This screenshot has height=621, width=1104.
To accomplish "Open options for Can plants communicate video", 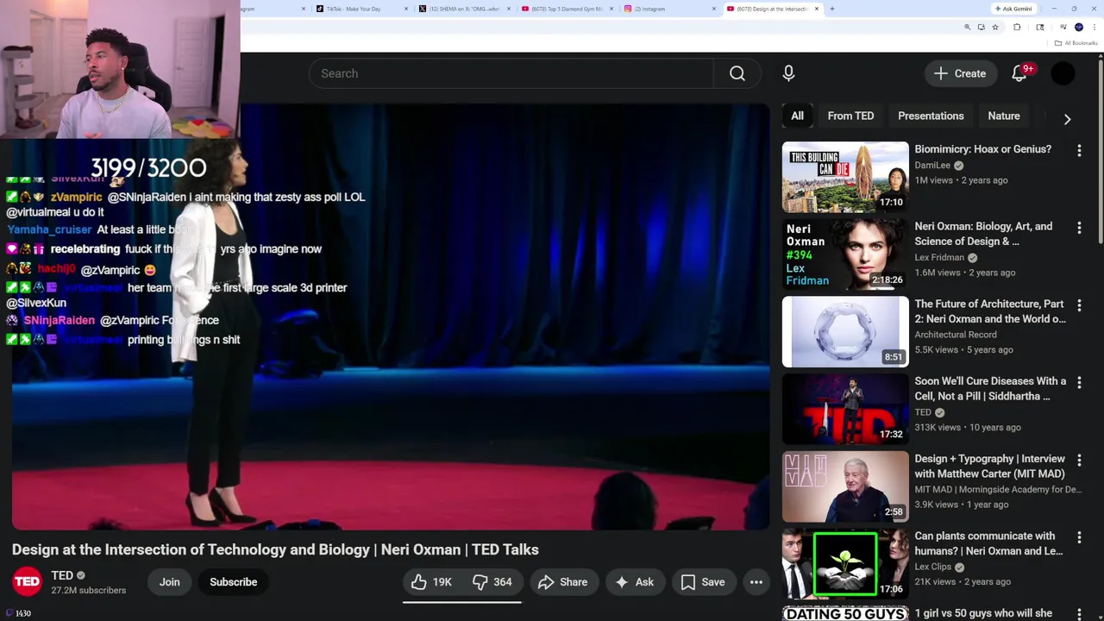I will 1079,537.
